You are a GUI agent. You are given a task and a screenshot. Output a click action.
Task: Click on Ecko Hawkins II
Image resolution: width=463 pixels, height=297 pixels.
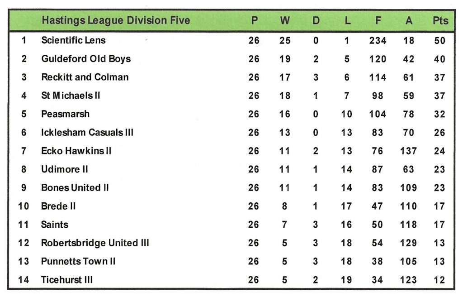[76, 151]
